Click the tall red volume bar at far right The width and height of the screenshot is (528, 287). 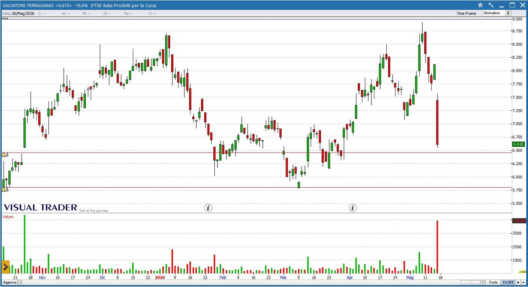(x=437, y=247)
